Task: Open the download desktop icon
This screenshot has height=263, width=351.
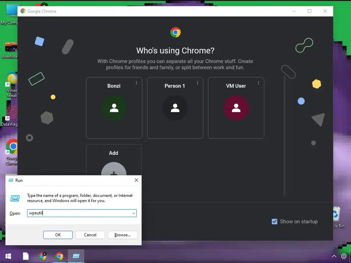Action: pos(9,50)
